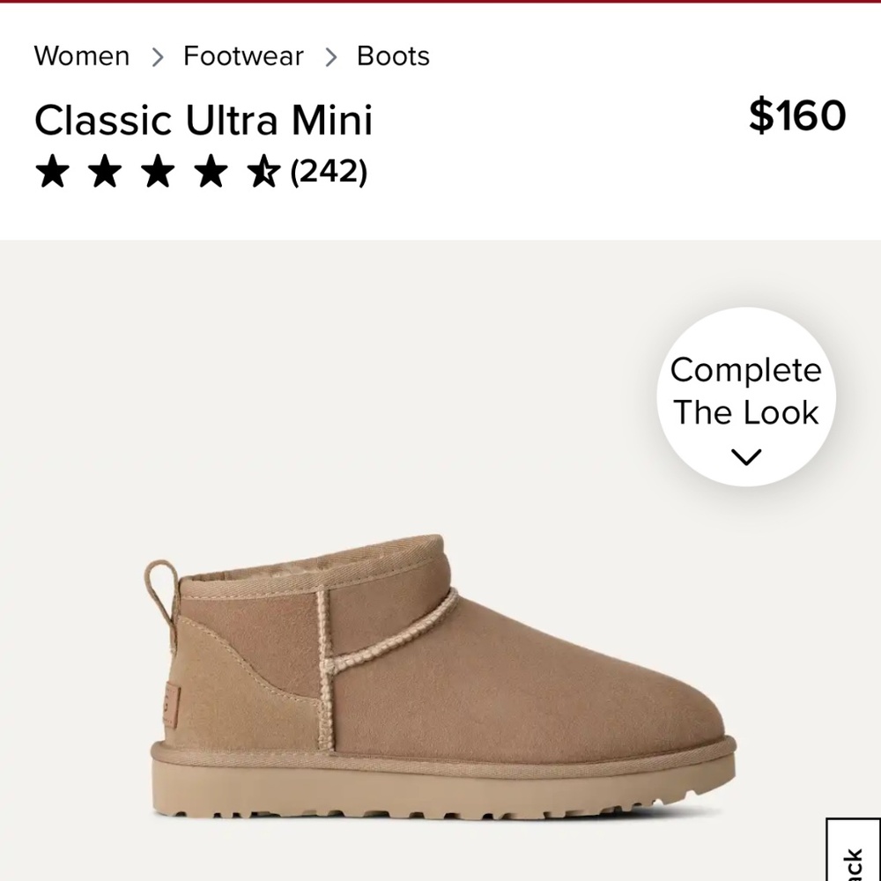Image resolution: width=881 pixels, height=881 pixels.
Task: Click the Classic Ultra Mini product title
Action: 204,120
